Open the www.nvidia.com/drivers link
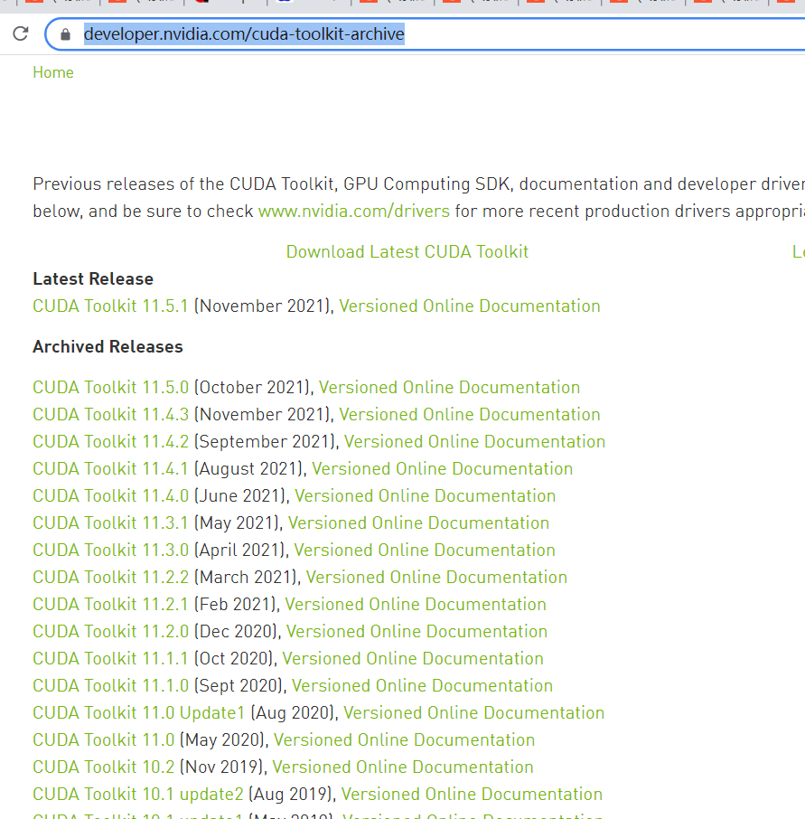Image resolution: width=805 pixels, height=819 pixels. click(354, 211)
